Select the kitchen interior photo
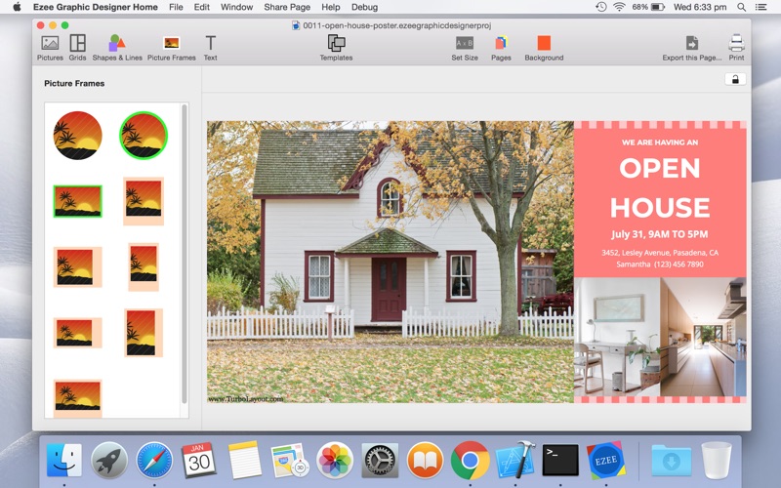781x488 pixels. (x=703, y=337)
